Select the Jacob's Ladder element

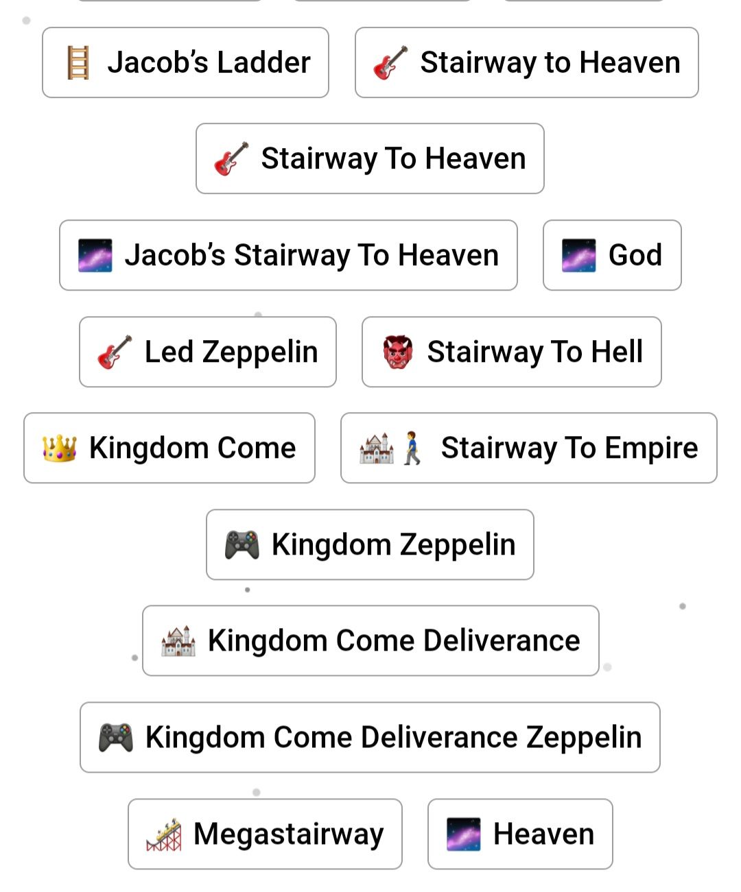tap(209, 62)
